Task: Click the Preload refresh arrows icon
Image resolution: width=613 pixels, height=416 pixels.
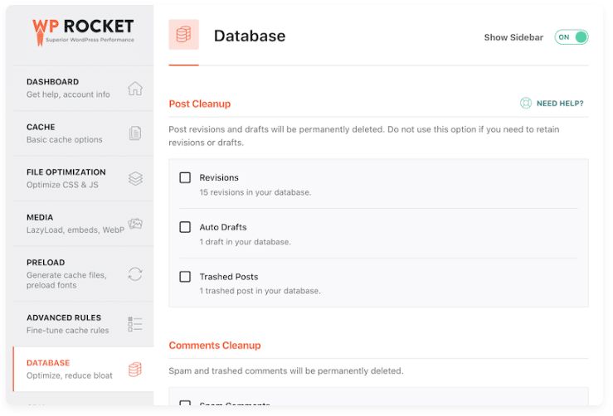Action: pos(135,273)
